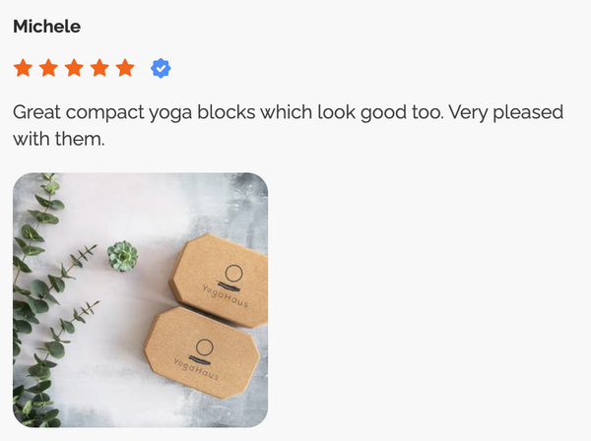Click the upper cork yoga block
Viewport: 591px width, 441px height.
pos(221,281)
